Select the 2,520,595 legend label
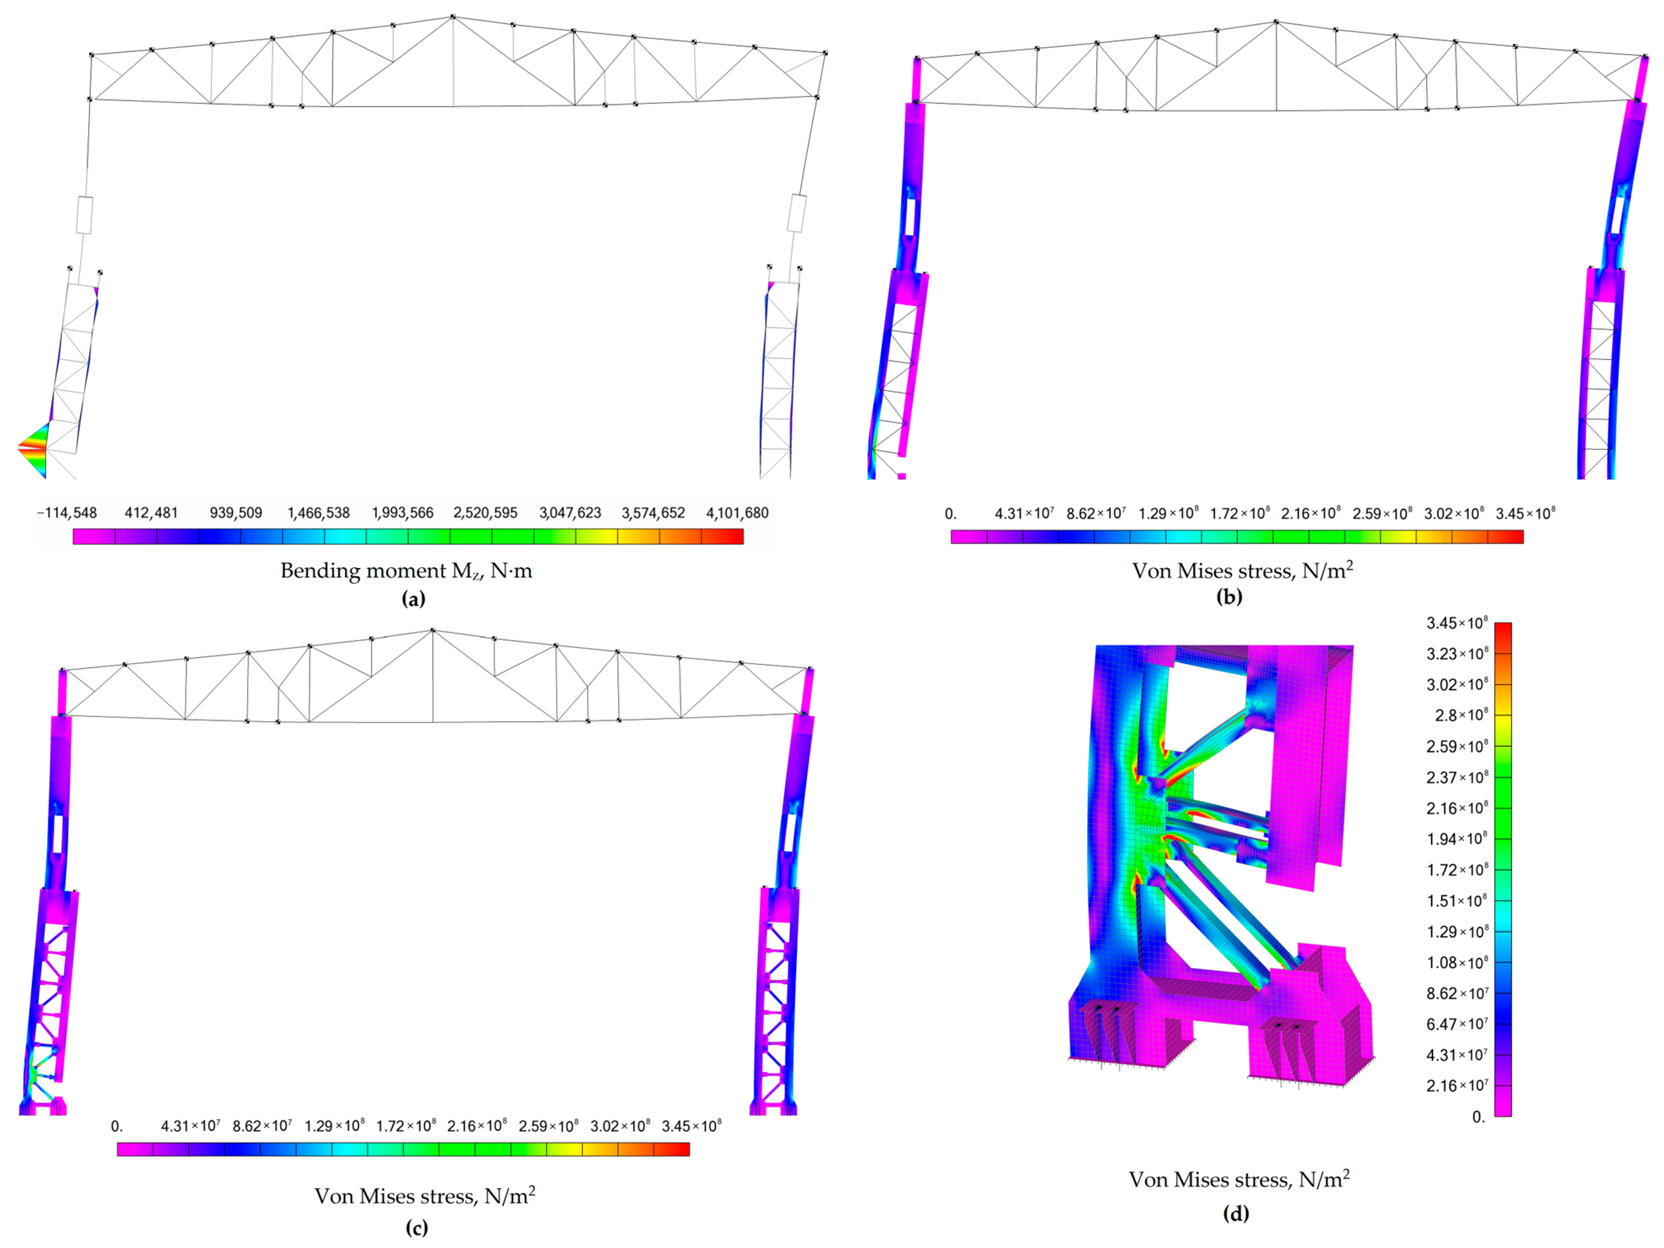 pos(485,513)
